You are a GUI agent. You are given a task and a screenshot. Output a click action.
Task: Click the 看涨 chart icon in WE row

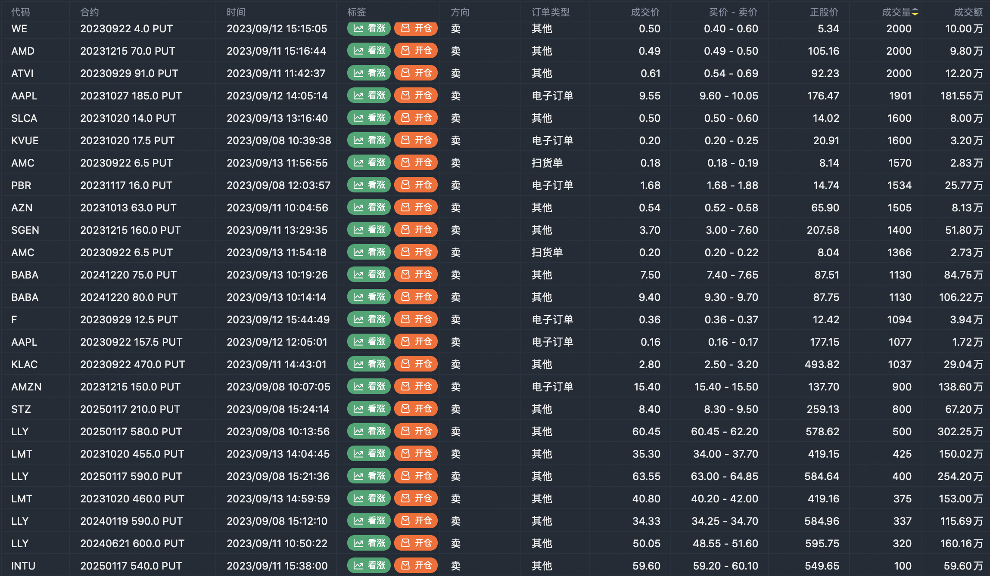click(x=358, y=28)
